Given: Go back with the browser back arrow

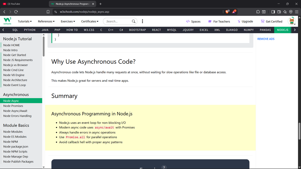Looking at the screenshot, I should (x=5, y=12).
